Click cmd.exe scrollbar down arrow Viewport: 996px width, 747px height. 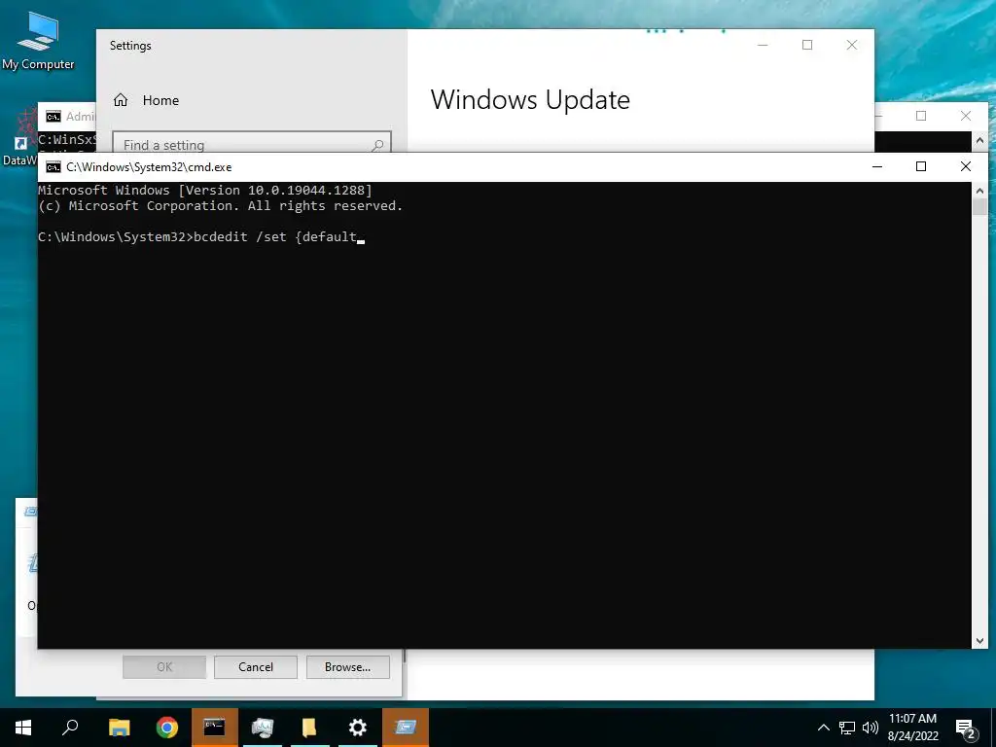pyautogui.click(x=979, y=641)
